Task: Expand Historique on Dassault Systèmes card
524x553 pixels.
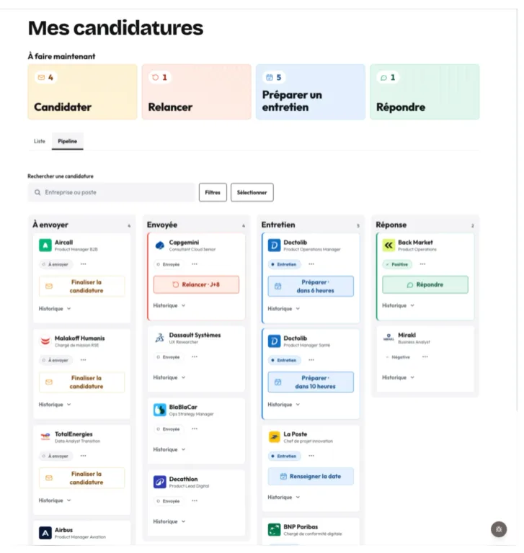Action: [x=169, y=377]
